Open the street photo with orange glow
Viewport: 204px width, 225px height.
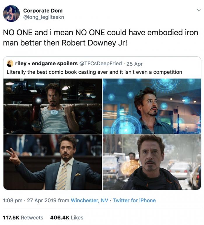[152, 162]
